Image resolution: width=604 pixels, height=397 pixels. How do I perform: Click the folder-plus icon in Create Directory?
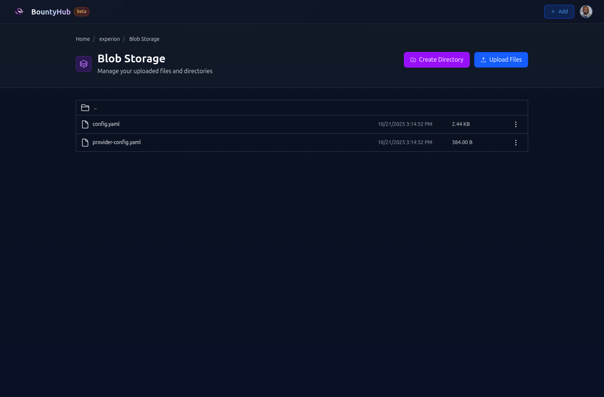pos(413,59)
